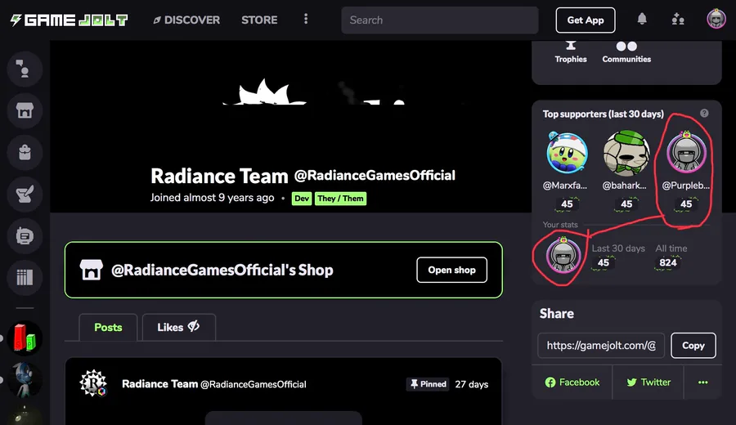Open the red and green blocks community
The height and width of the screenshot is (425, 736).
25,338
